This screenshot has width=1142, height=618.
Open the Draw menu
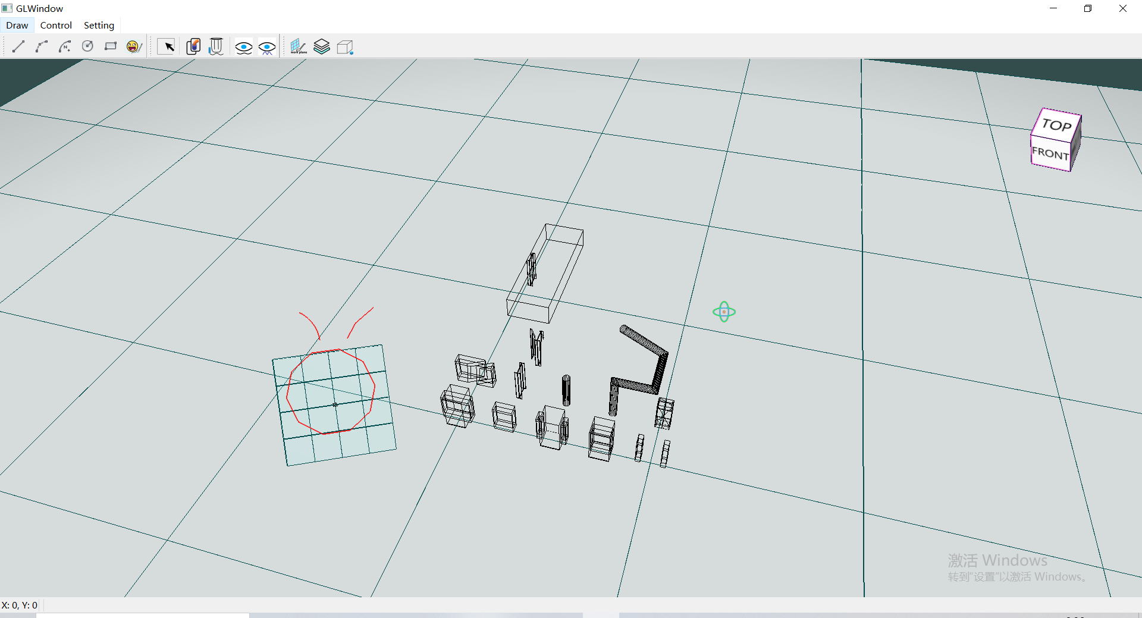(x=17, y=25)
